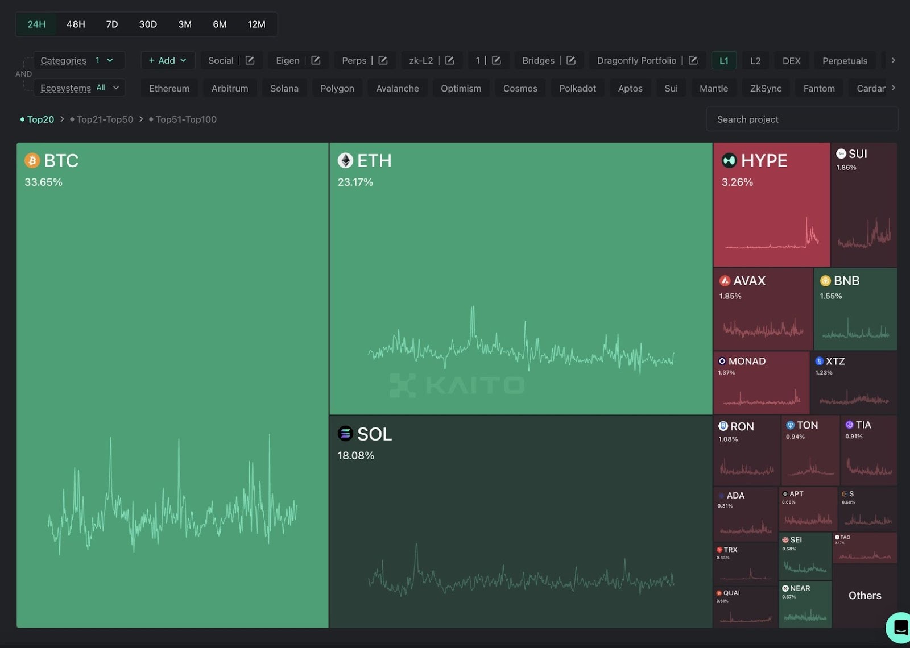Open the + Add dropdown

[168, 60]
